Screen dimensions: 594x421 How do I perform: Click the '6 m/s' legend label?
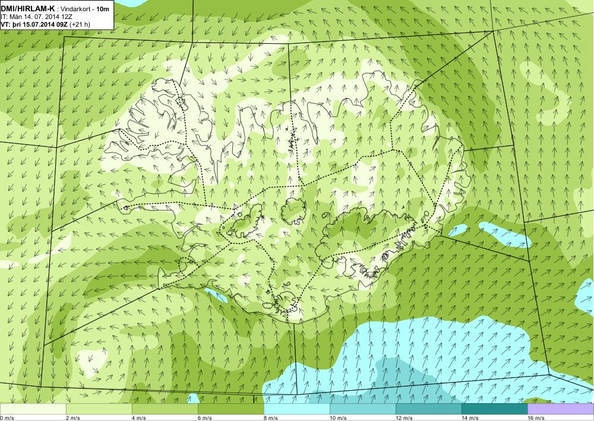click(204, 417)
